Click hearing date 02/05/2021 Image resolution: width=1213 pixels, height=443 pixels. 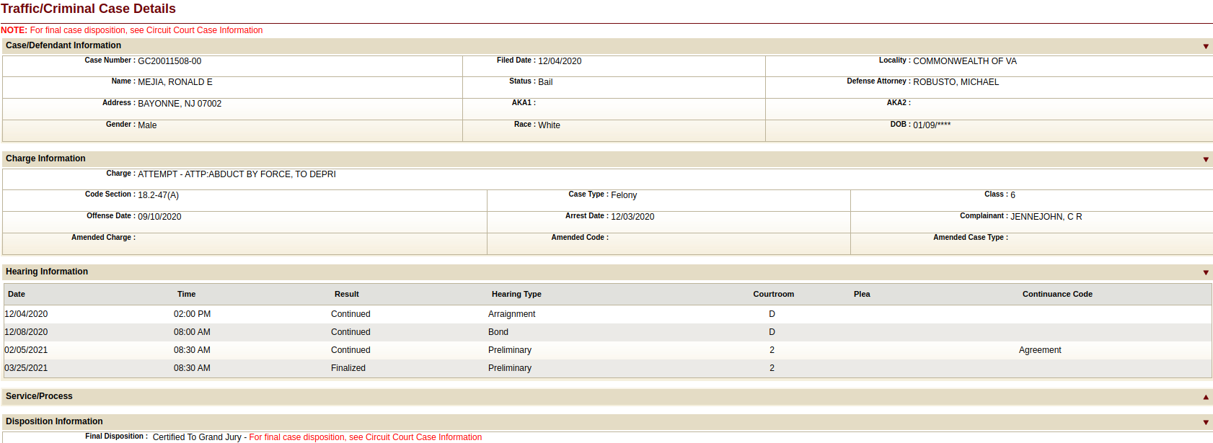pyautogui.click(x=26, y=350)
